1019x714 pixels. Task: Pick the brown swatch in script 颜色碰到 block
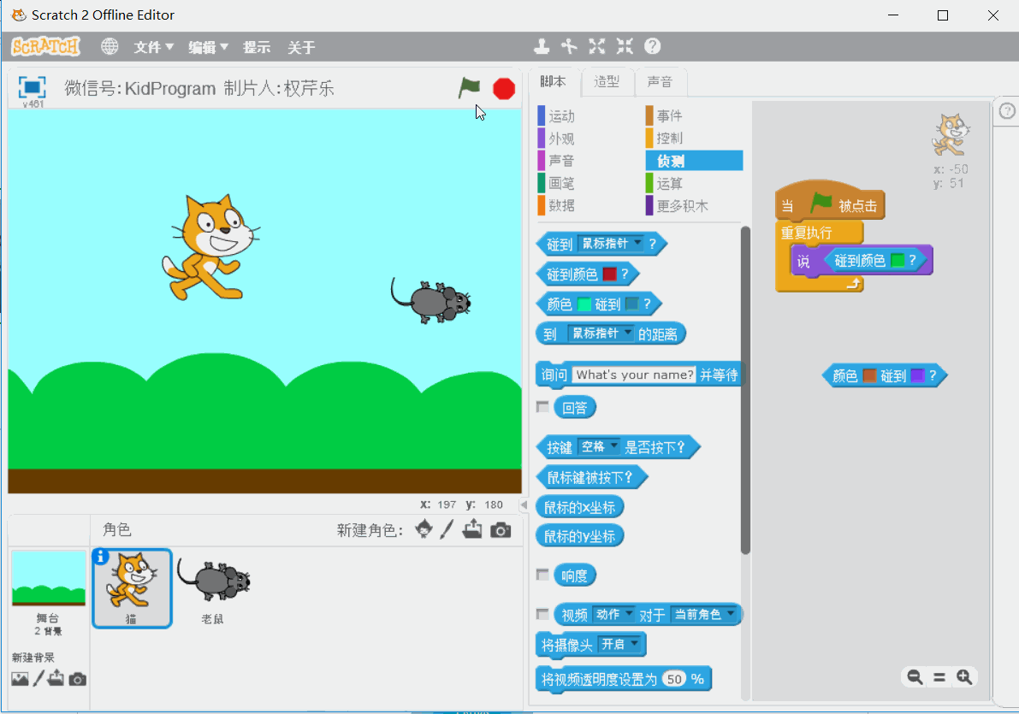(869, 375)
